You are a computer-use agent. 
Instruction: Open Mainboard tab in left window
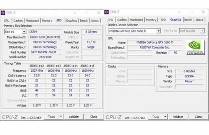[32, 21]
